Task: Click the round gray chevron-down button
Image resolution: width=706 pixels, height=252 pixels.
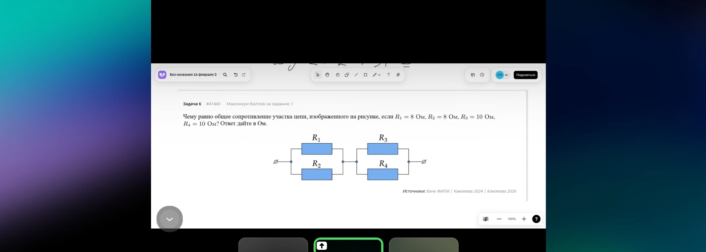Action: click(x=170, y=219)
